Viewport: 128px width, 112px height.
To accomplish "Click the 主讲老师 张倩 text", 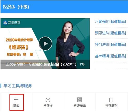I will pyautogui.click(x=20, y=54).
